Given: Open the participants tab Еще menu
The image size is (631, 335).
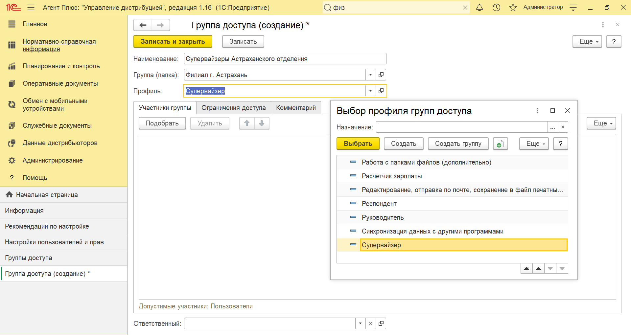Looking at the screenshot, I should tap(601, 123).
